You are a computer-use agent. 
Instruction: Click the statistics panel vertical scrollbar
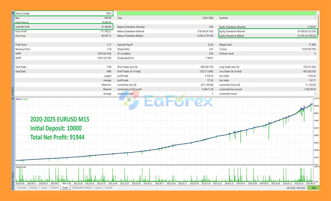pos(318,23)
